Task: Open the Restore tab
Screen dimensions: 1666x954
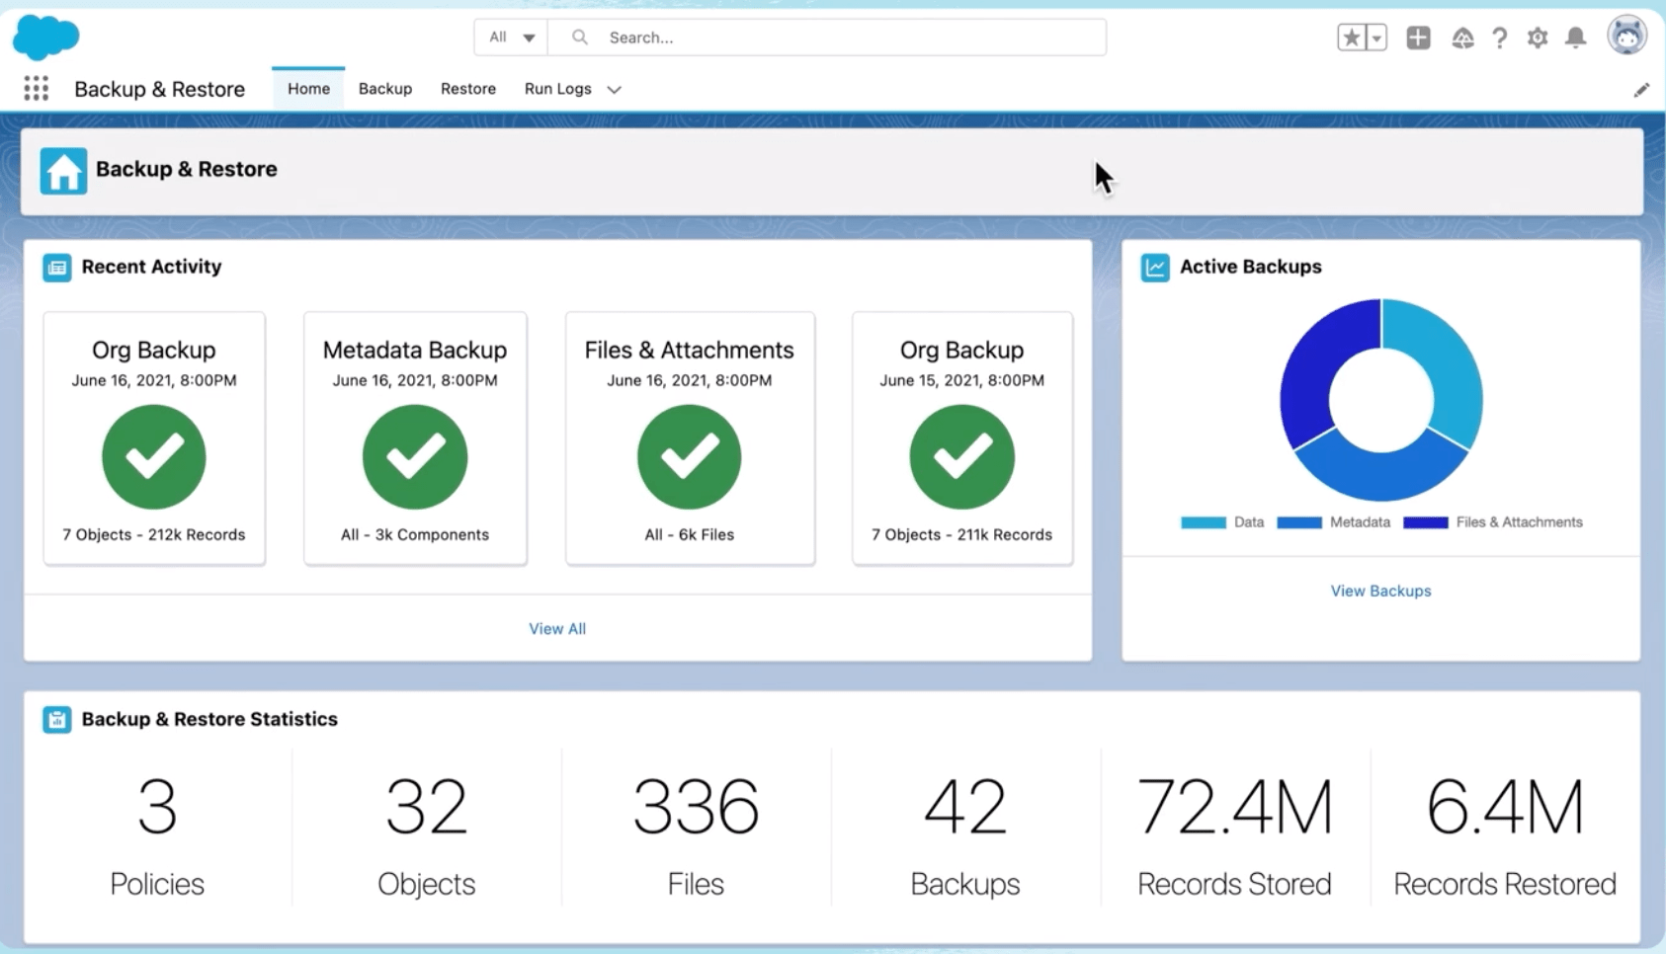Action: (x=468, y=89)
